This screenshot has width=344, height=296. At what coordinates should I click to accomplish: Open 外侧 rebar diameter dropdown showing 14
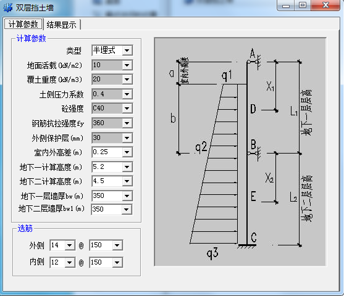click(62, 245)
